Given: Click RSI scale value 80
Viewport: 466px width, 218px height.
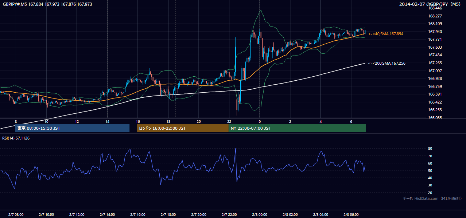Looking at the screenshot, I should pyautogui.click(x=430, y=149).
